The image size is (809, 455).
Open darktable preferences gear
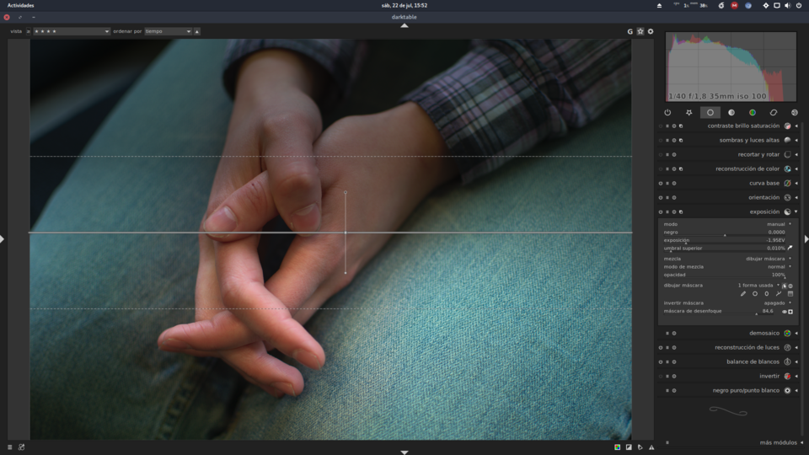651,31
